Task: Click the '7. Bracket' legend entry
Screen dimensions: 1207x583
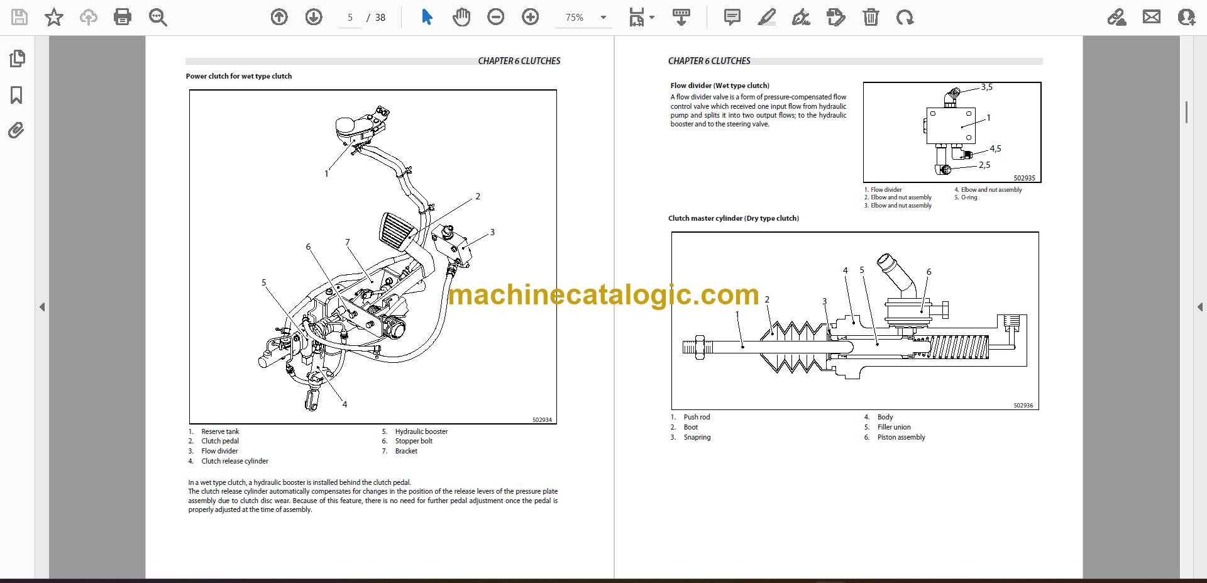Action: 400,451
